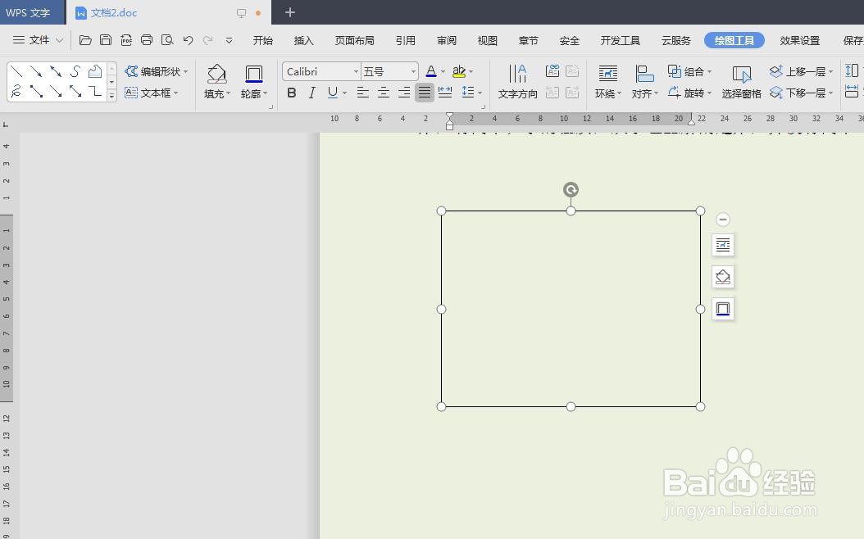Add a new document tab with plus
The height and width of the screenshot is (539, 864).
(290, 12)
